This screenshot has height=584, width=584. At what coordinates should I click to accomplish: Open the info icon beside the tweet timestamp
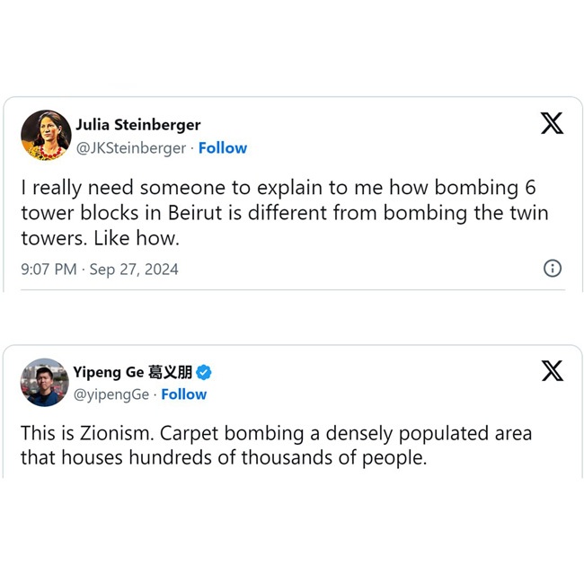click(x=553, y=268)
